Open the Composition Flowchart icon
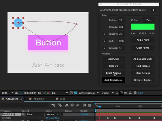Image resolution: width=162 pixels, height=121 pixels. 130,93
